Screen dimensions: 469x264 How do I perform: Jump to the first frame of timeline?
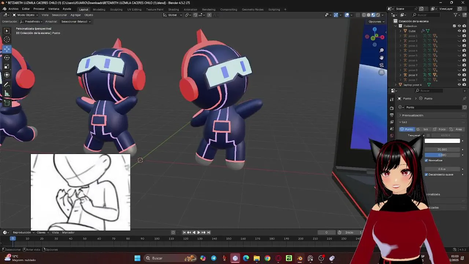(184, 232)
